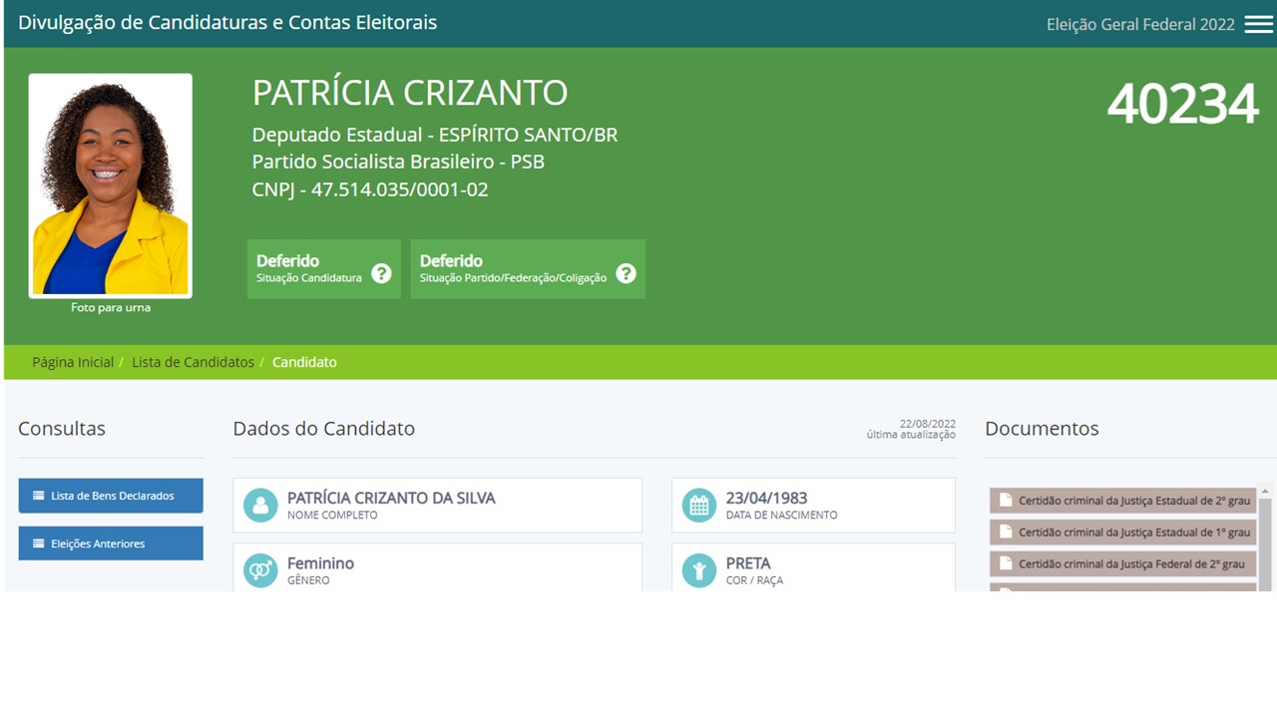The image size is (1277, 718).
Task: Click CNPJ - 47.514.035/0001-02 text
Action: (x=370, y=189)
